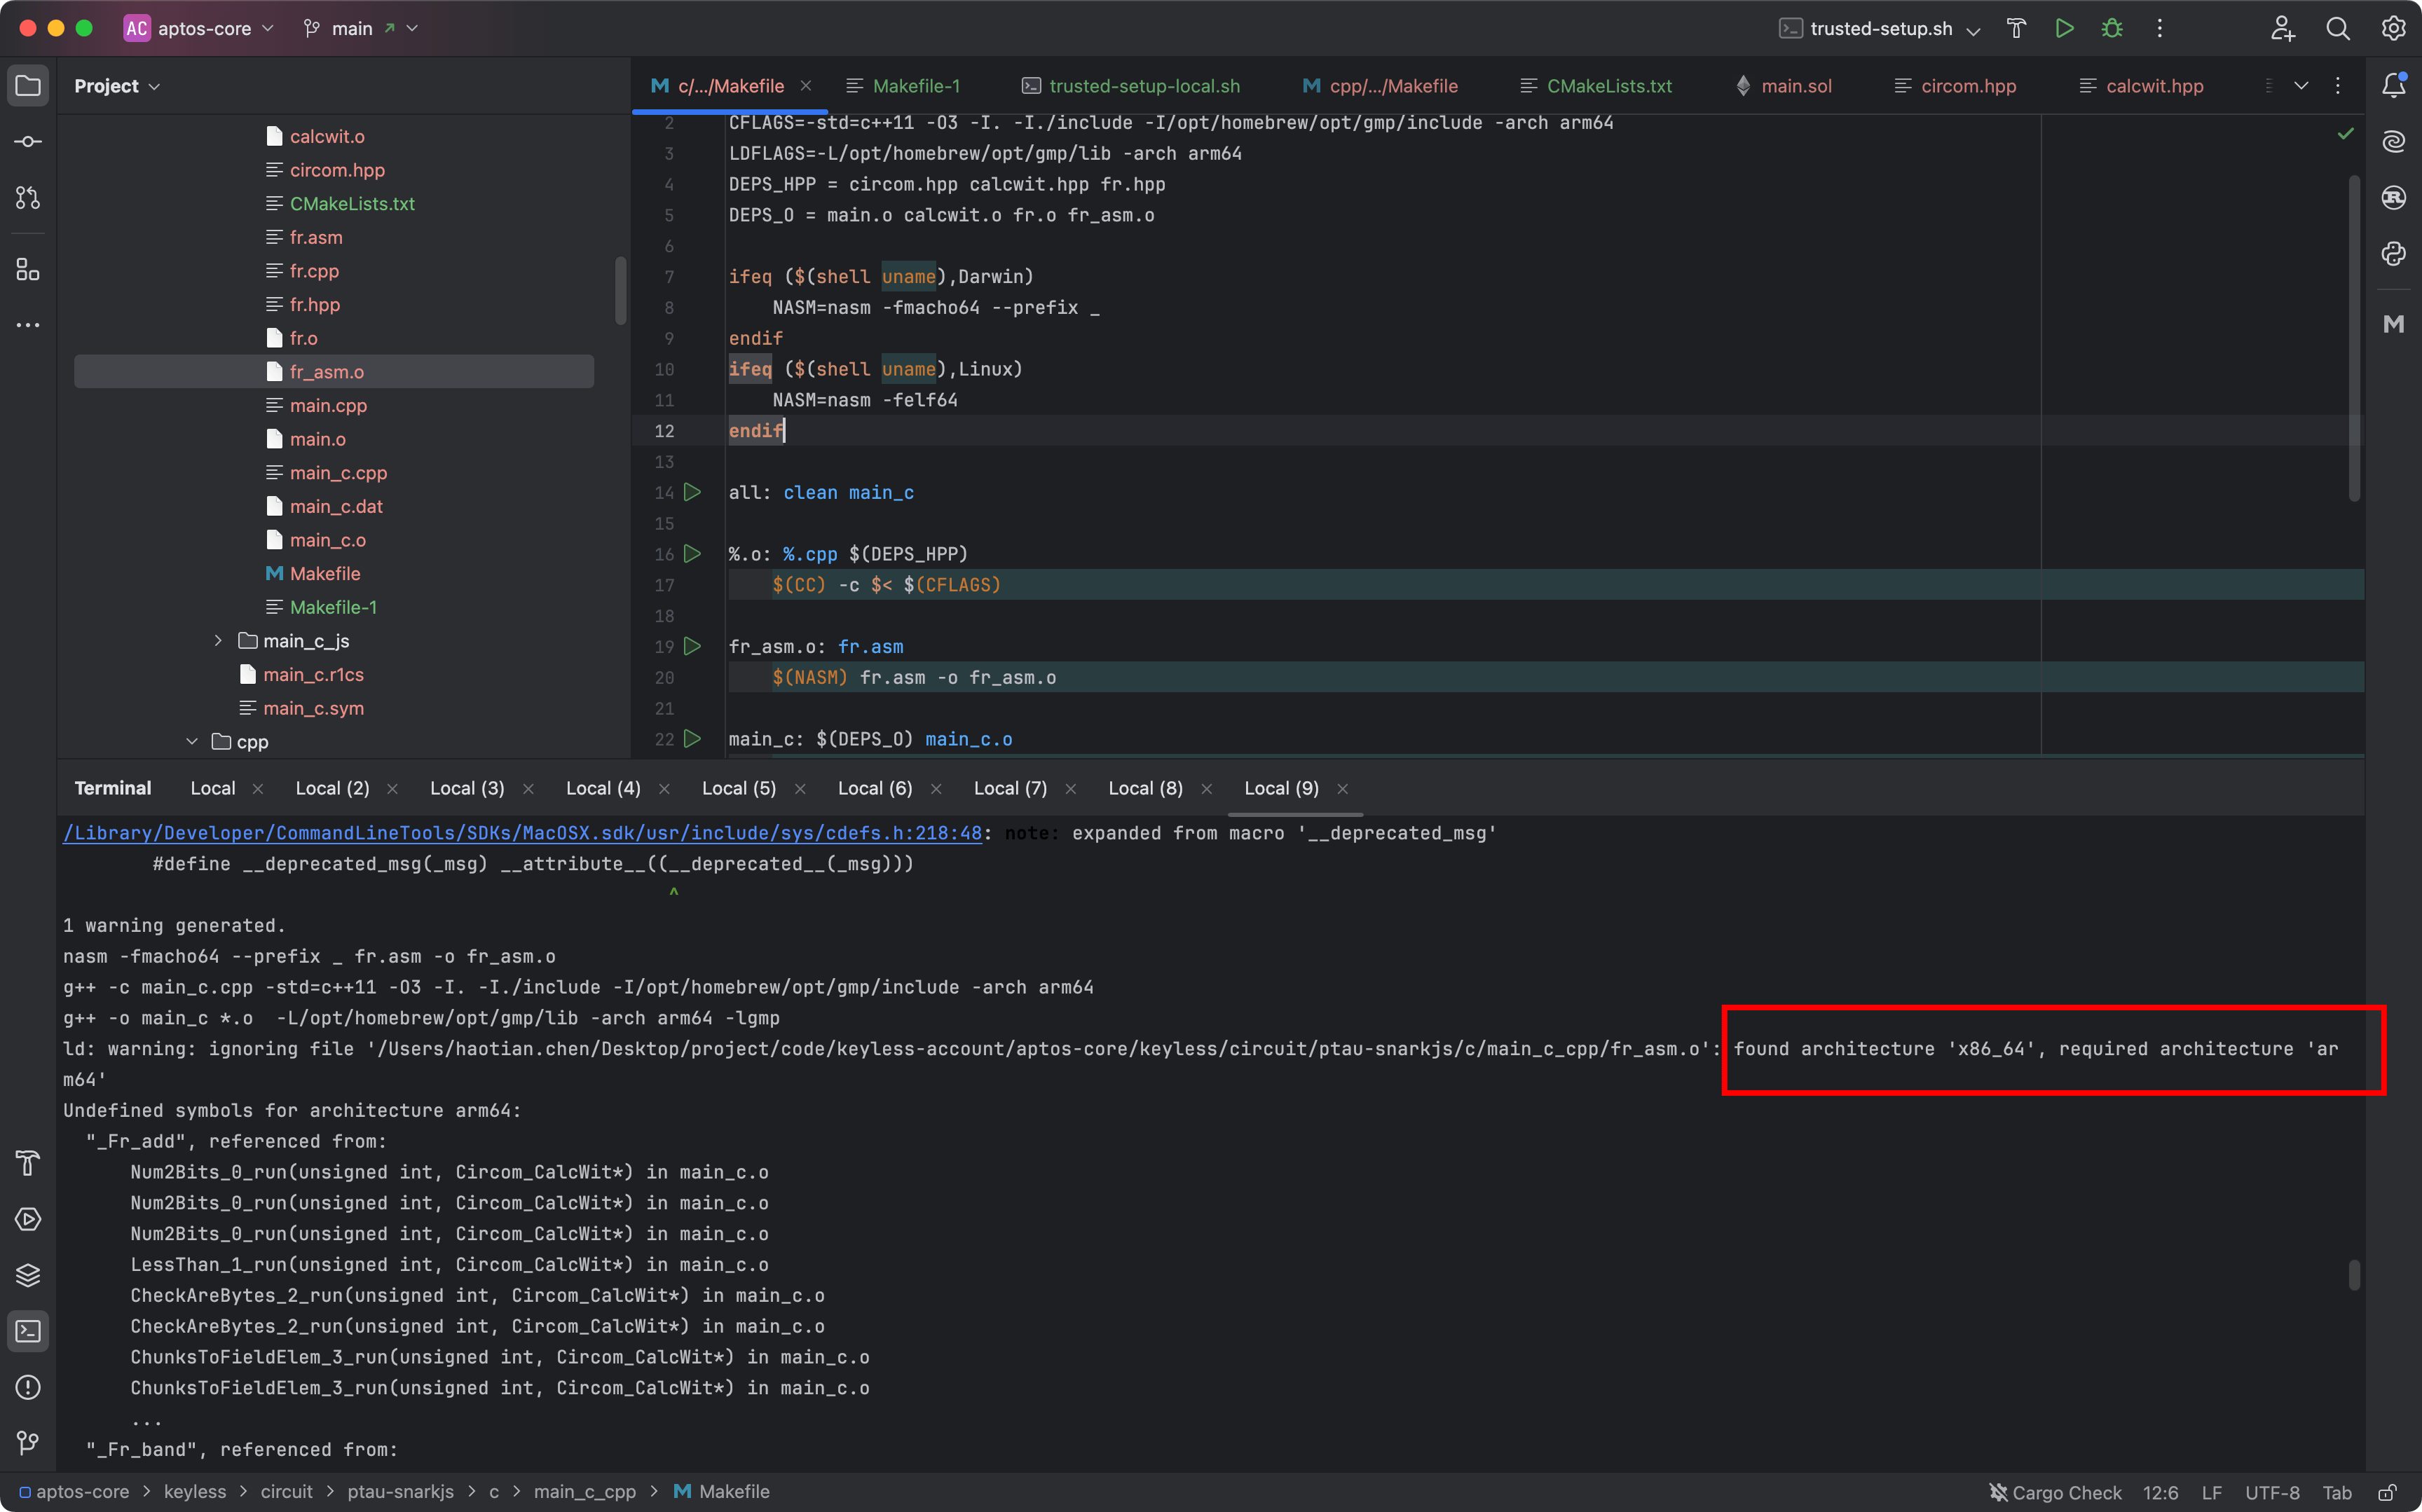This screenshot has width=2422, height=1512.
Task: Open the Services tool window icon
Action: tap(28, 1219)
